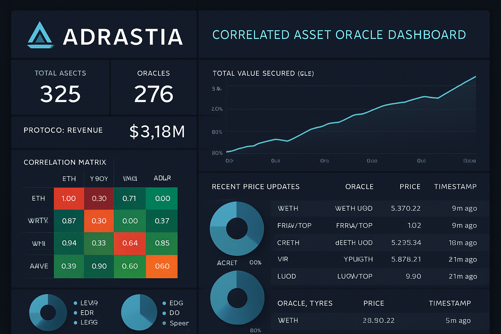Screen dimensions: 501x334
Task: Select the red 1.00 ETH correlation cell
Action: tap(68, 198)
